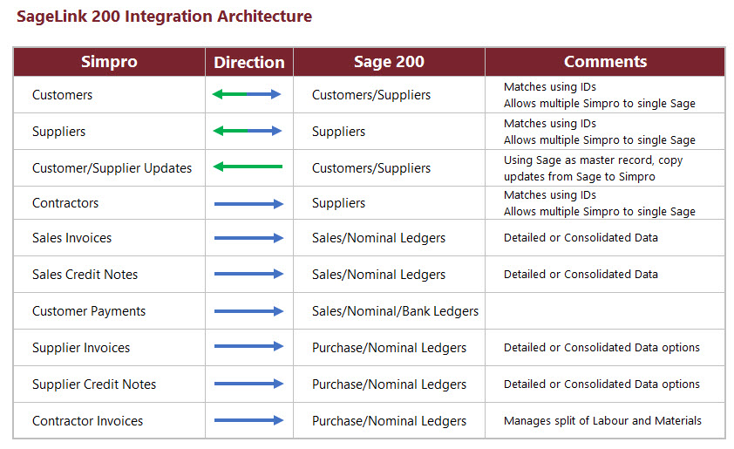This screenshot has height=449, width=734.
Task: Click the bidirectional arrow in the Customers row
Action: pyautogui.click(x=248, y=94)
